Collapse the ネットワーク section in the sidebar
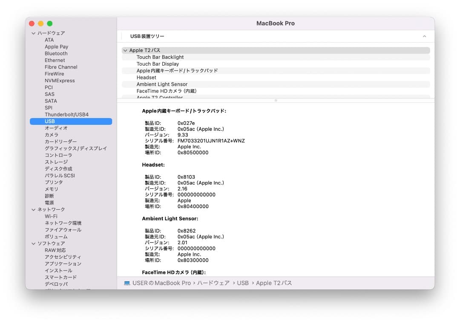The image size is (460, 323). point(33,209)
